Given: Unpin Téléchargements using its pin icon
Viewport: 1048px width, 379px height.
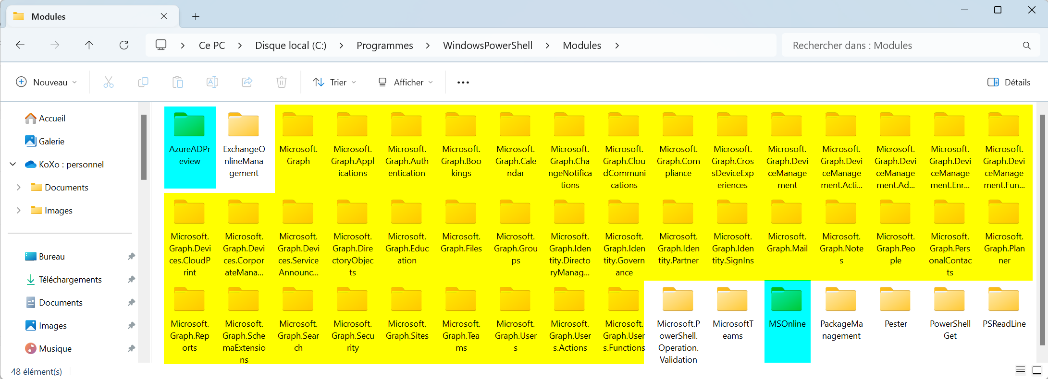Looking at the screenshot, I should point(131,280).
